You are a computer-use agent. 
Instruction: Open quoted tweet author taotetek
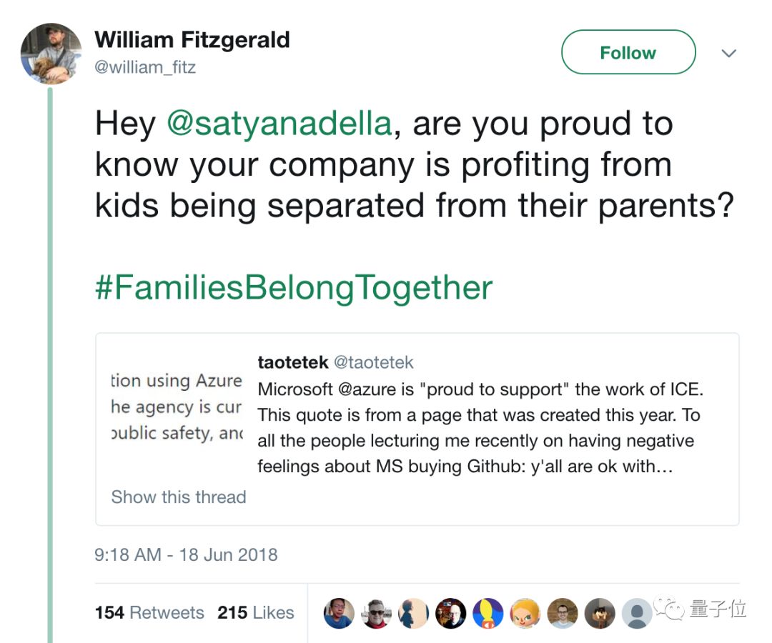coord(293,362)
